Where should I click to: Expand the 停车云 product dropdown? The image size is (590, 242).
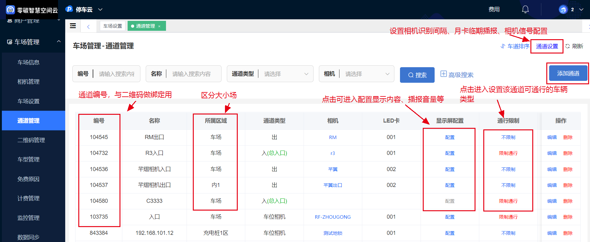point(100,10)
